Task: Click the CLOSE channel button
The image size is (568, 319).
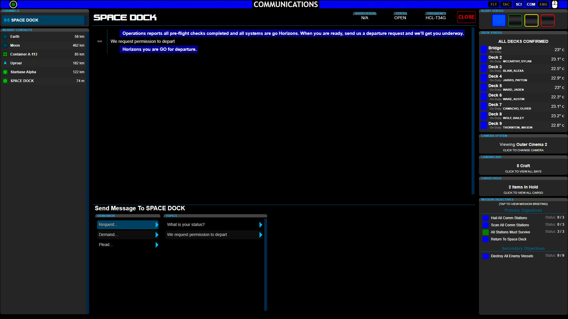Action: [466, 17]
